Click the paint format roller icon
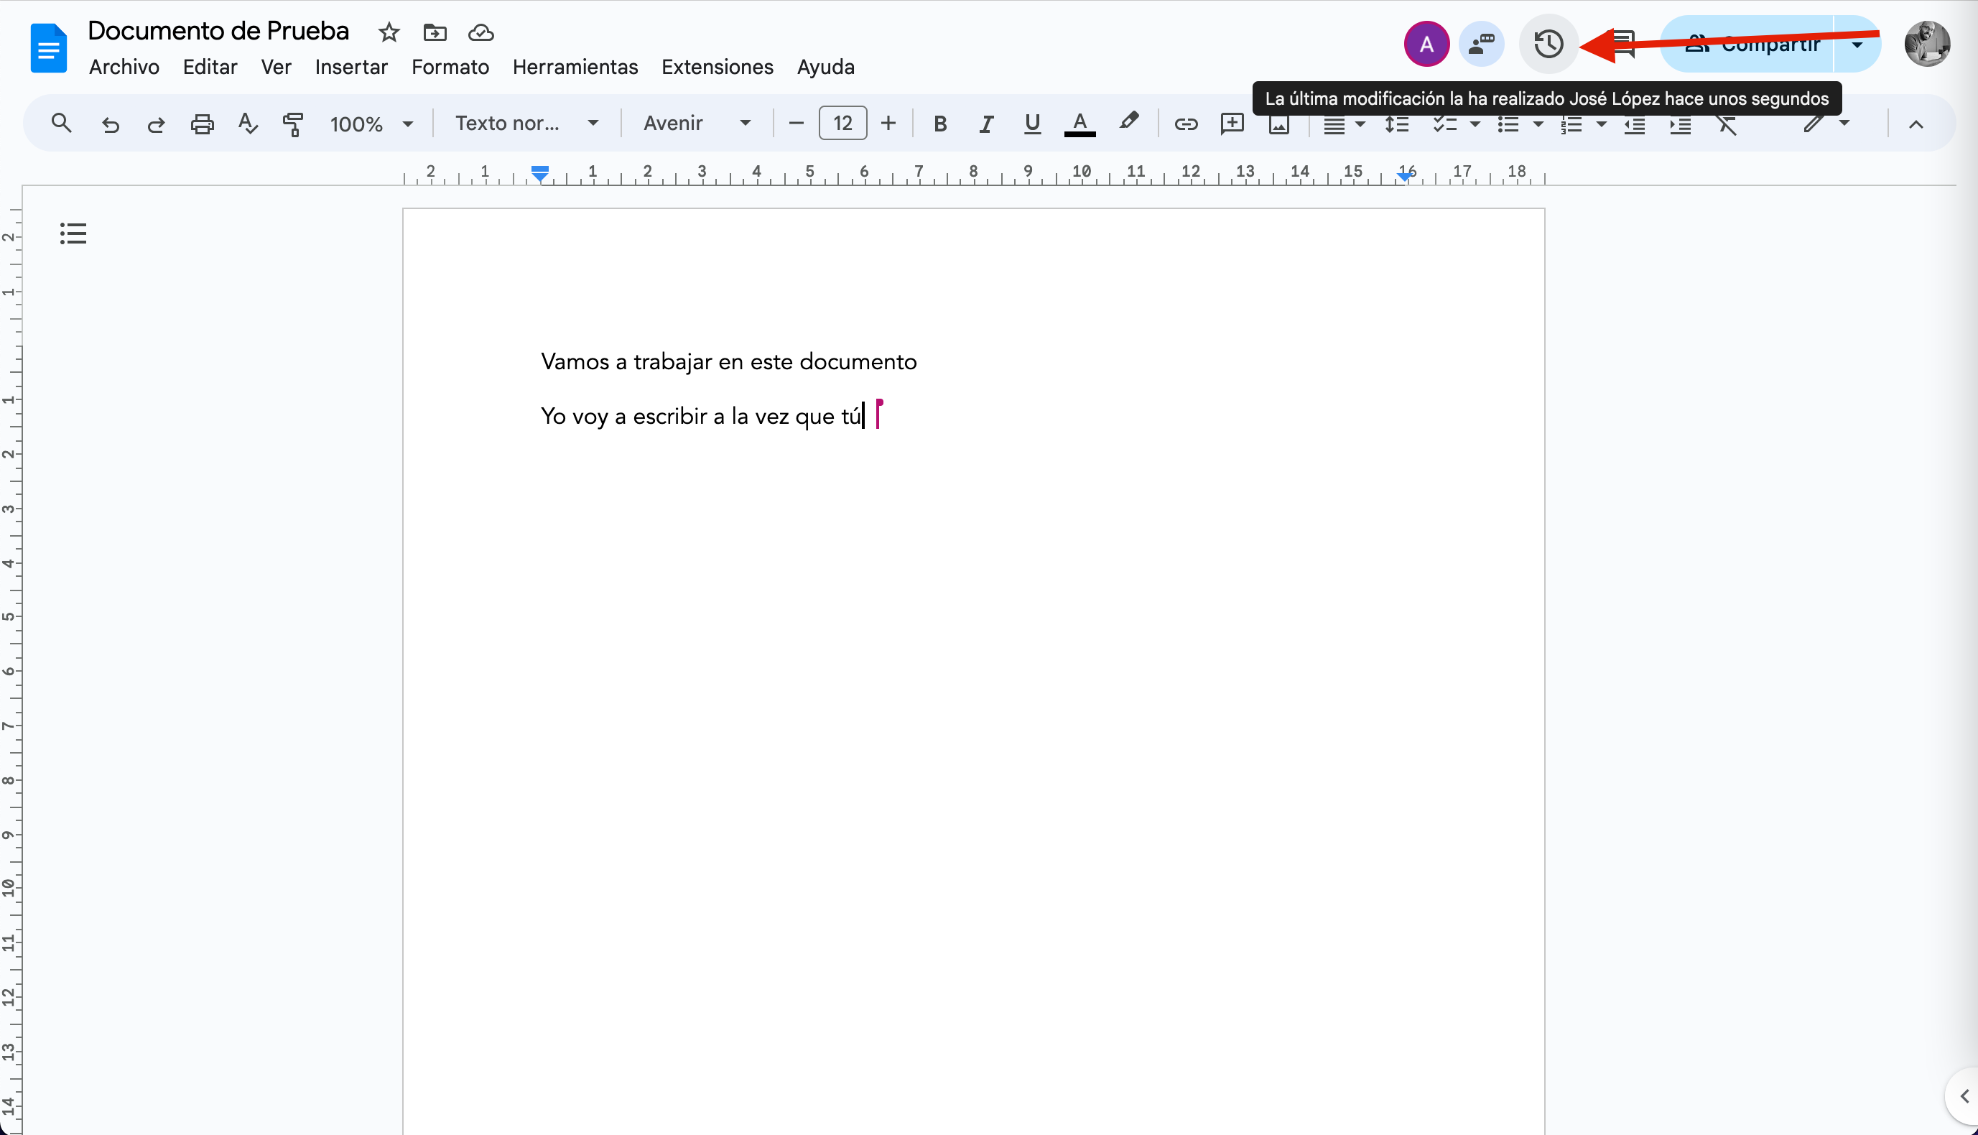This screenshot has height=1135, width=1978. [x=293, y=123]
